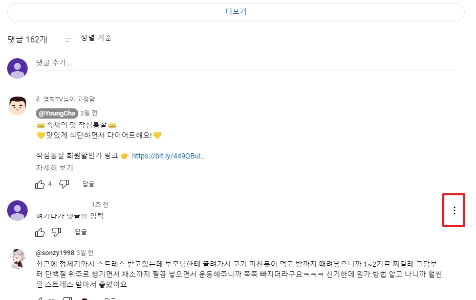Dislike the pinned YoungCha comment
This screenshot has width=476, height=300.
coord(63,183)
